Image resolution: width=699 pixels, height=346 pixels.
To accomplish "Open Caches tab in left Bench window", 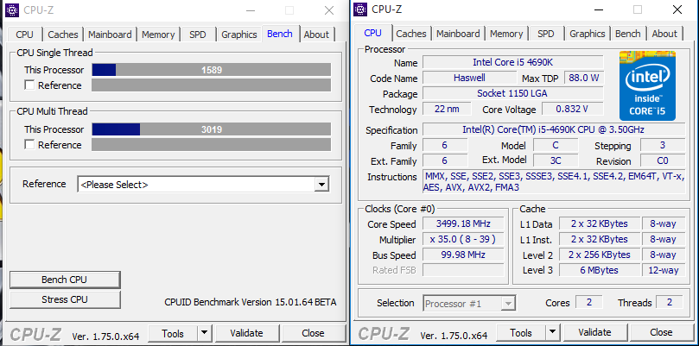I will click(x=63, y=35).
